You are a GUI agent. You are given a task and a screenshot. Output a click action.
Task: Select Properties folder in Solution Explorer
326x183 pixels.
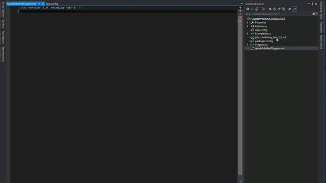coord(260,22)
